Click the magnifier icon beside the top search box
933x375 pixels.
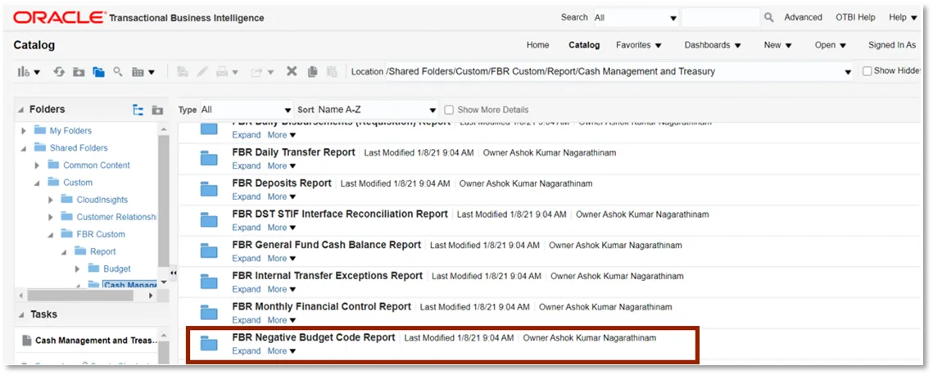pyautogui.click(x=769, y=17)
